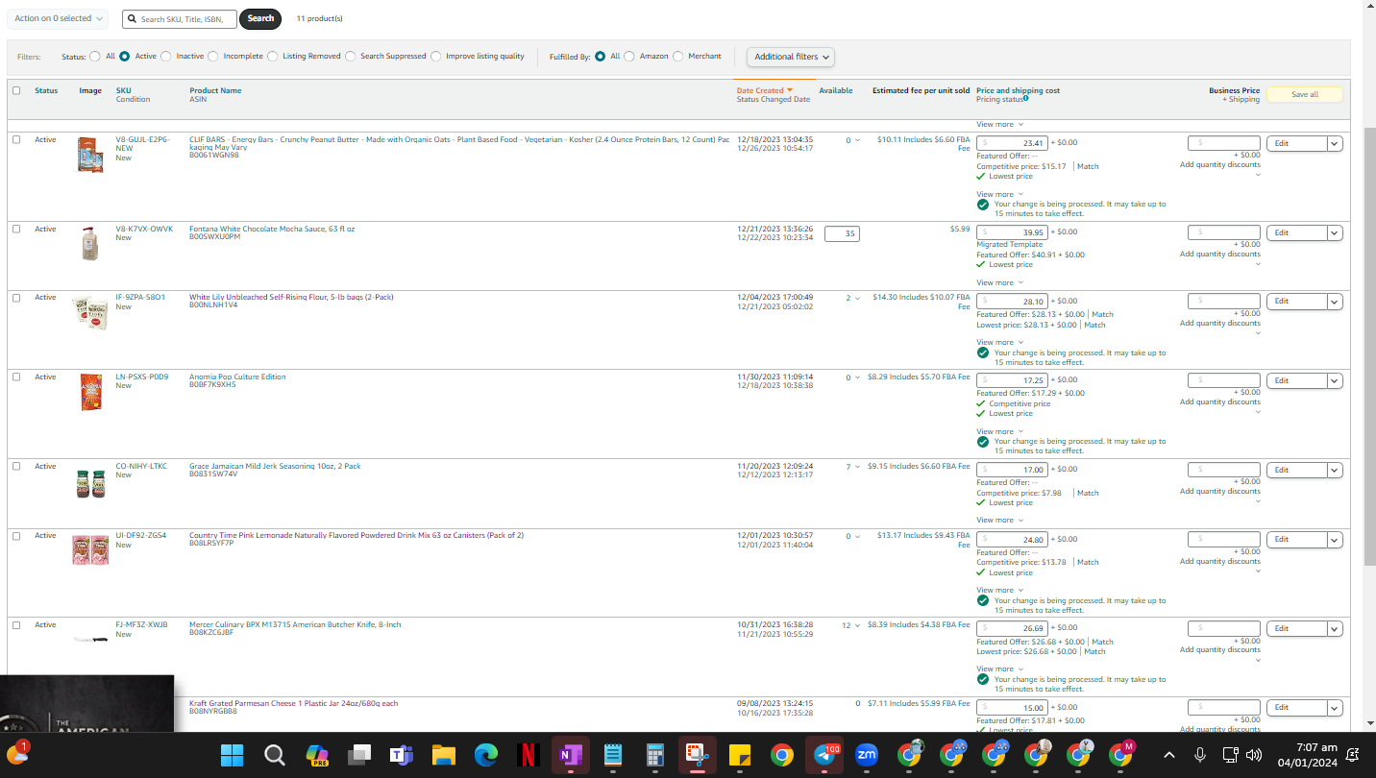
Task: Sort by the Product Name column header
Action: pos(215,90)
